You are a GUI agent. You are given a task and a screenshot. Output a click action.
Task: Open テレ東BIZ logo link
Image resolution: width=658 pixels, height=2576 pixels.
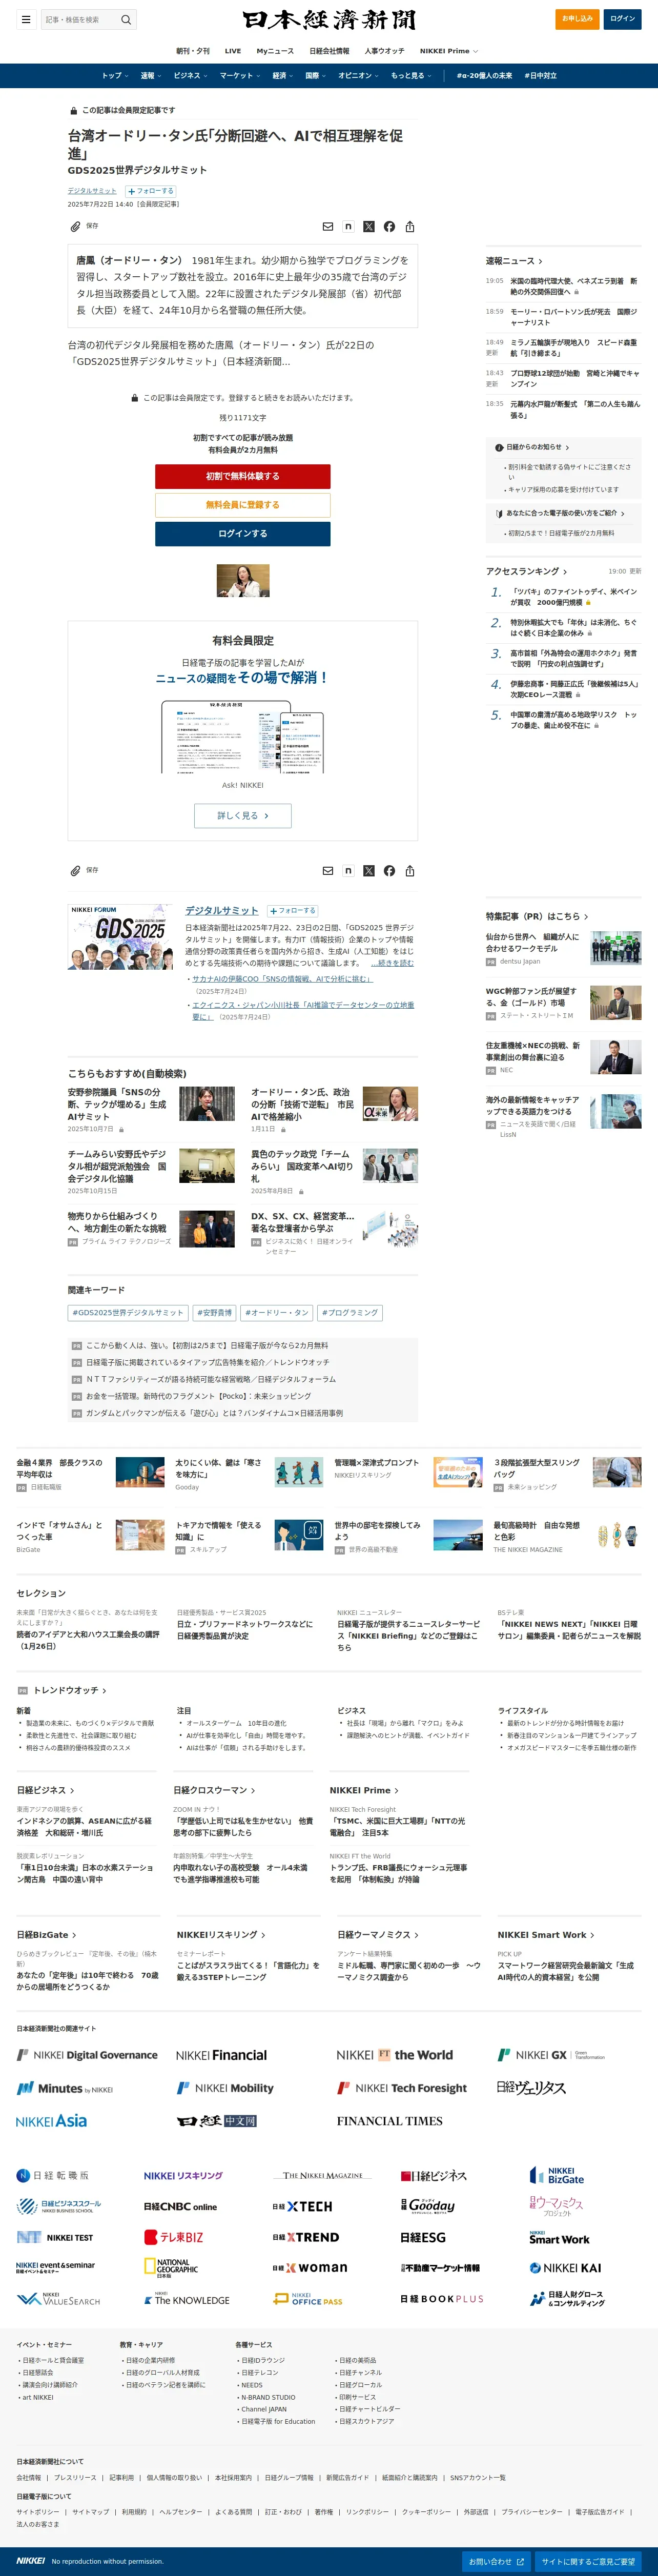[x=174, y=2238]
